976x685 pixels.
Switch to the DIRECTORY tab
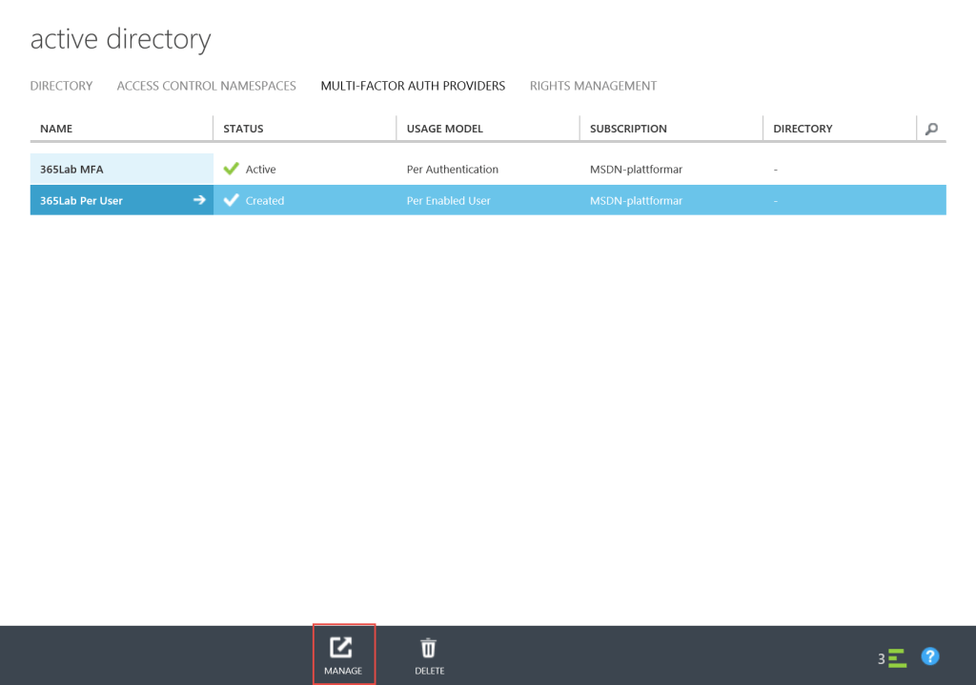click(61, 86)
